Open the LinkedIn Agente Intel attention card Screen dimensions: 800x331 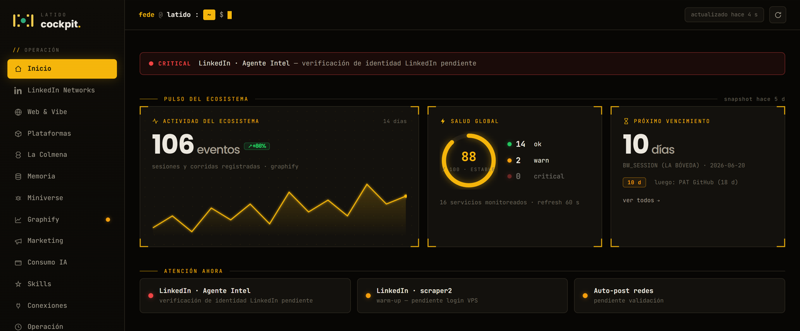coord(245,295)
